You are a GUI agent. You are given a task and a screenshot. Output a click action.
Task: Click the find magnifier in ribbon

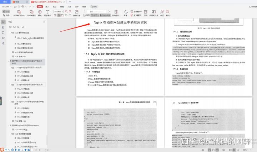(x=168, y=12)
